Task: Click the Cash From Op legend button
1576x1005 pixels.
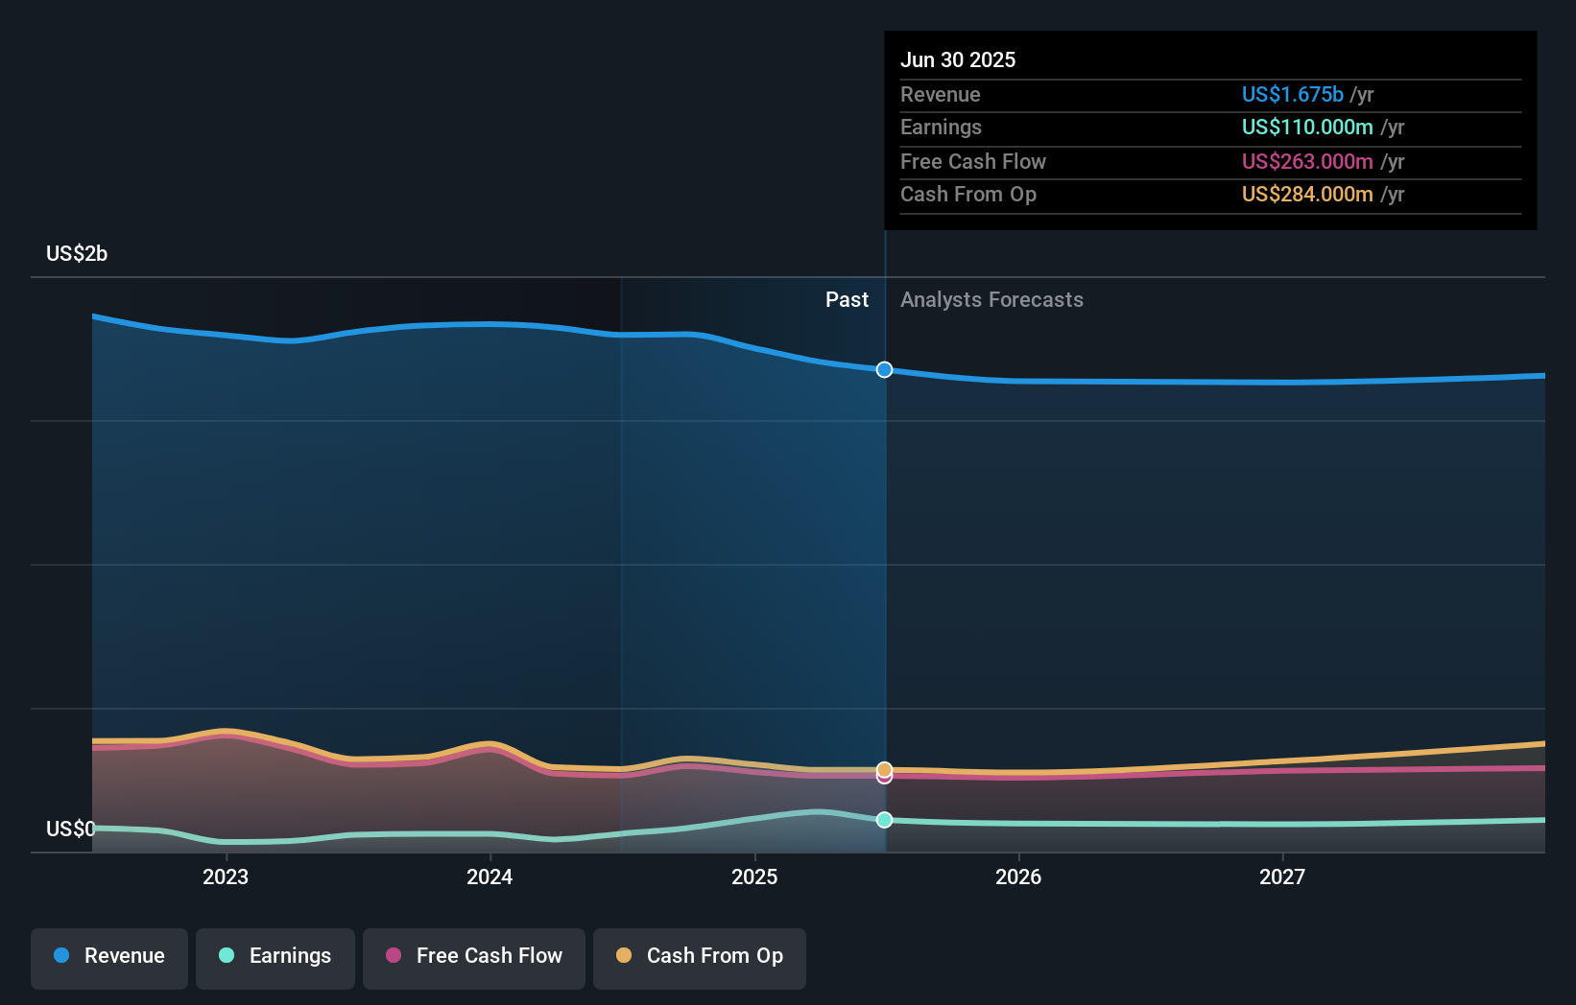Action: click(700, 957)
